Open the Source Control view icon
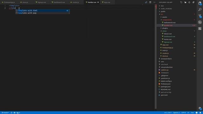 [200, 16]
